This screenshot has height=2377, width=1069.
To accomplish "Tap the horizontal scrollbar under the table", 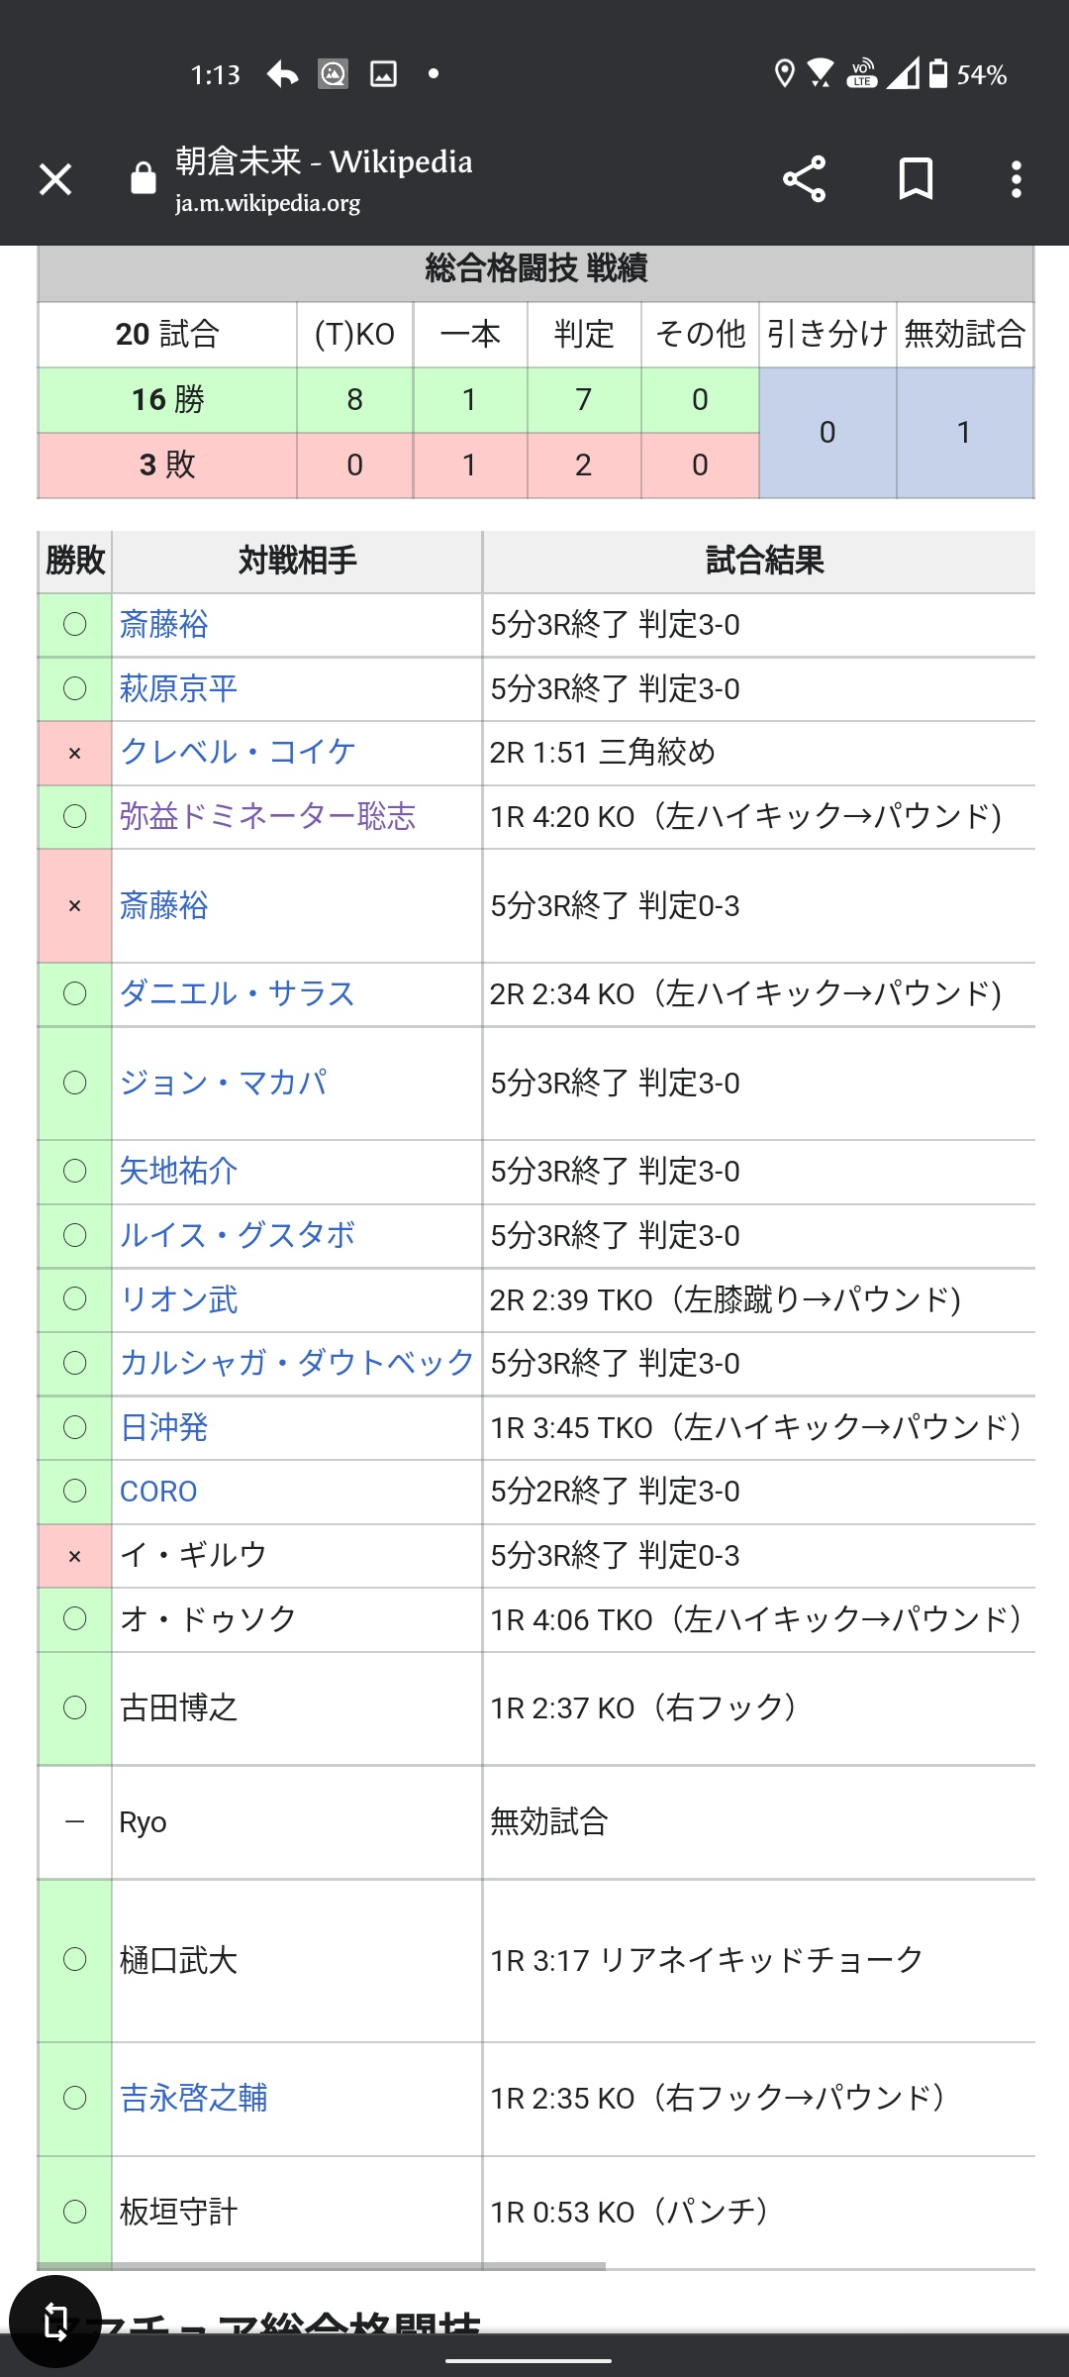I will click(x=322, y=2265).
